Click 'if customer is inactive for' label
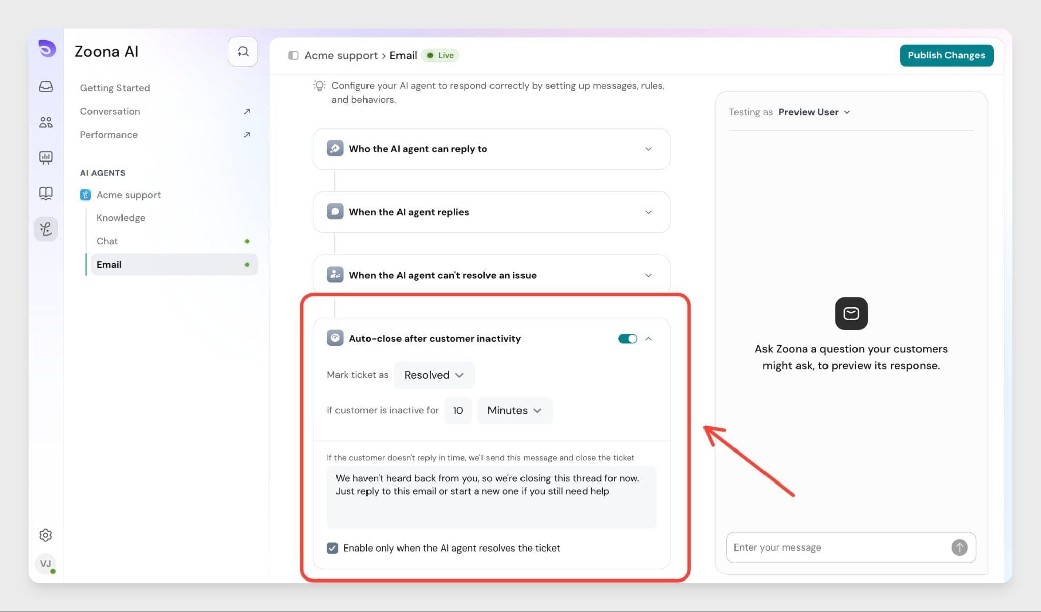The width and height of the screenshot is (1041, 612). coord(383,410)
